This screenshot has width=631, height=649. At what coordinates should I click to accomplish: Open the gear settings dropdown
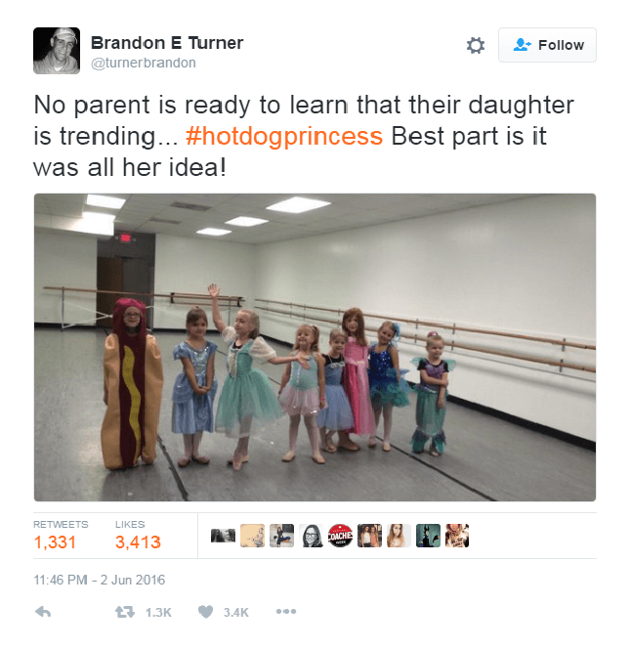476,45
